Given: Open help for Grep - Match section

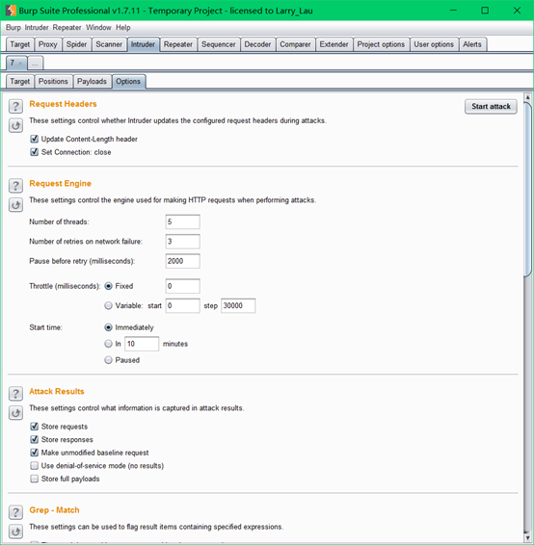Looking at the screenshot, I should pyautogui.click(x=15, y=512).
